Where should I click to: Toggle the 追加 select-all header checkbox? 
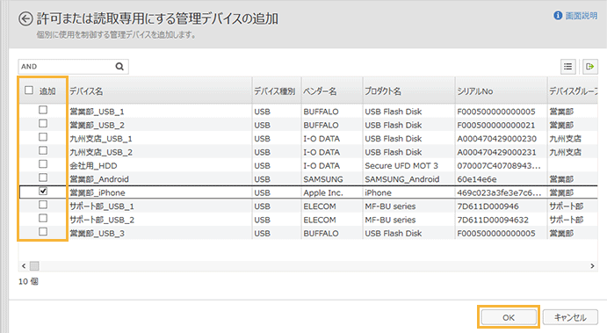click(29, 90)
